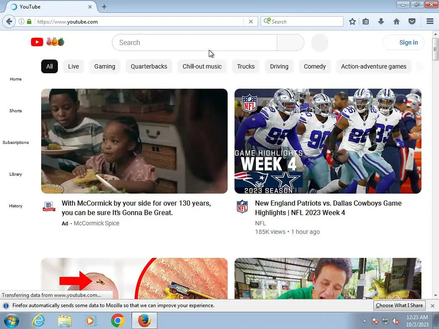Bookmark this page with the star icon

(352, 21)
